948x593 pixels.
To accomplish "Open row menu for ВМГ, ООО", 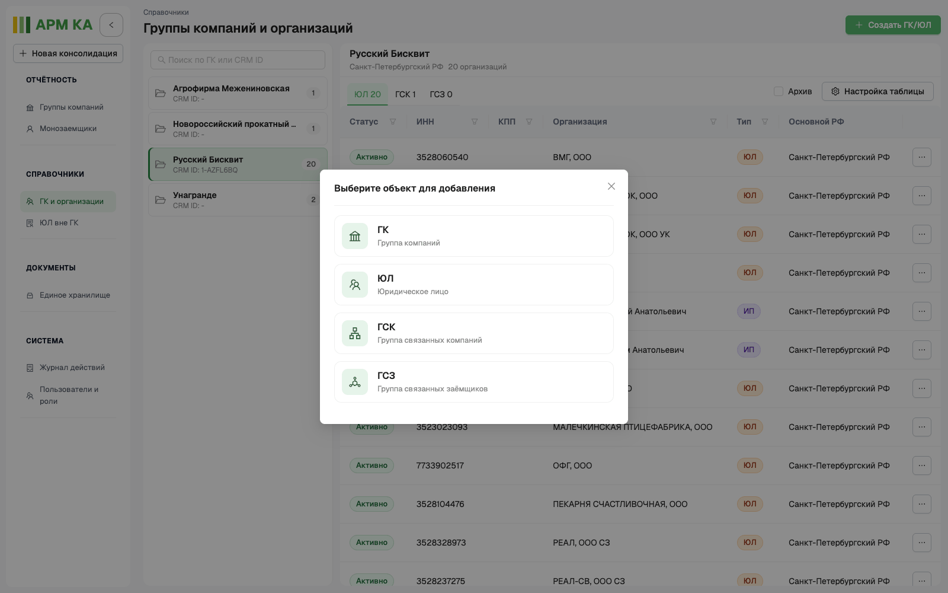I will [x=922, y=157].
